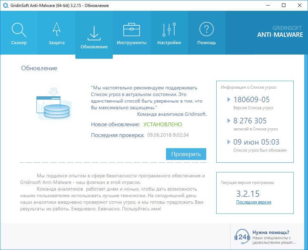
Task: Minimize the GridinSoft window
Action: (x=268, y=5)
